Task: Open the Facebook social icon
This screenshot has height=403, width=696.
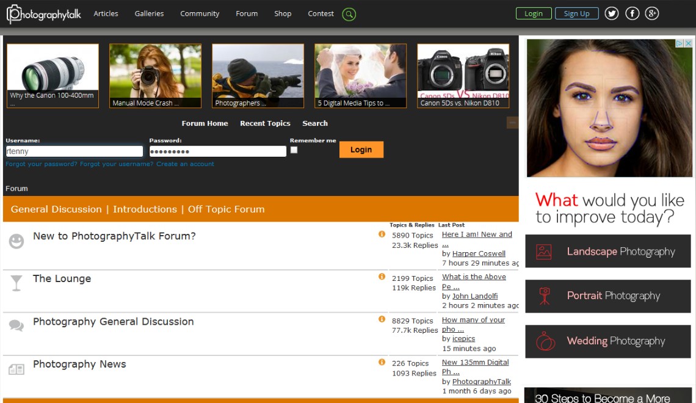Action: point(632,14)
